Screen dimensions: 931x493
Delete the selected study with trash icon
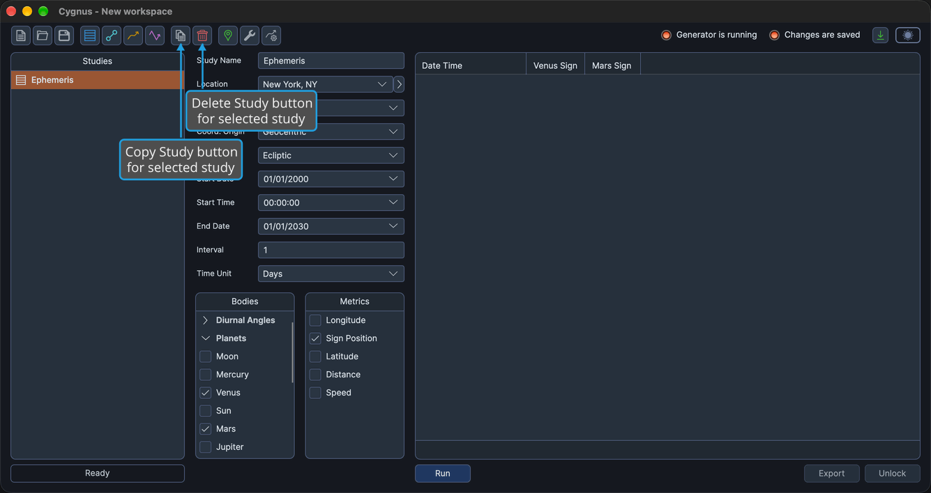coord(202,36)
